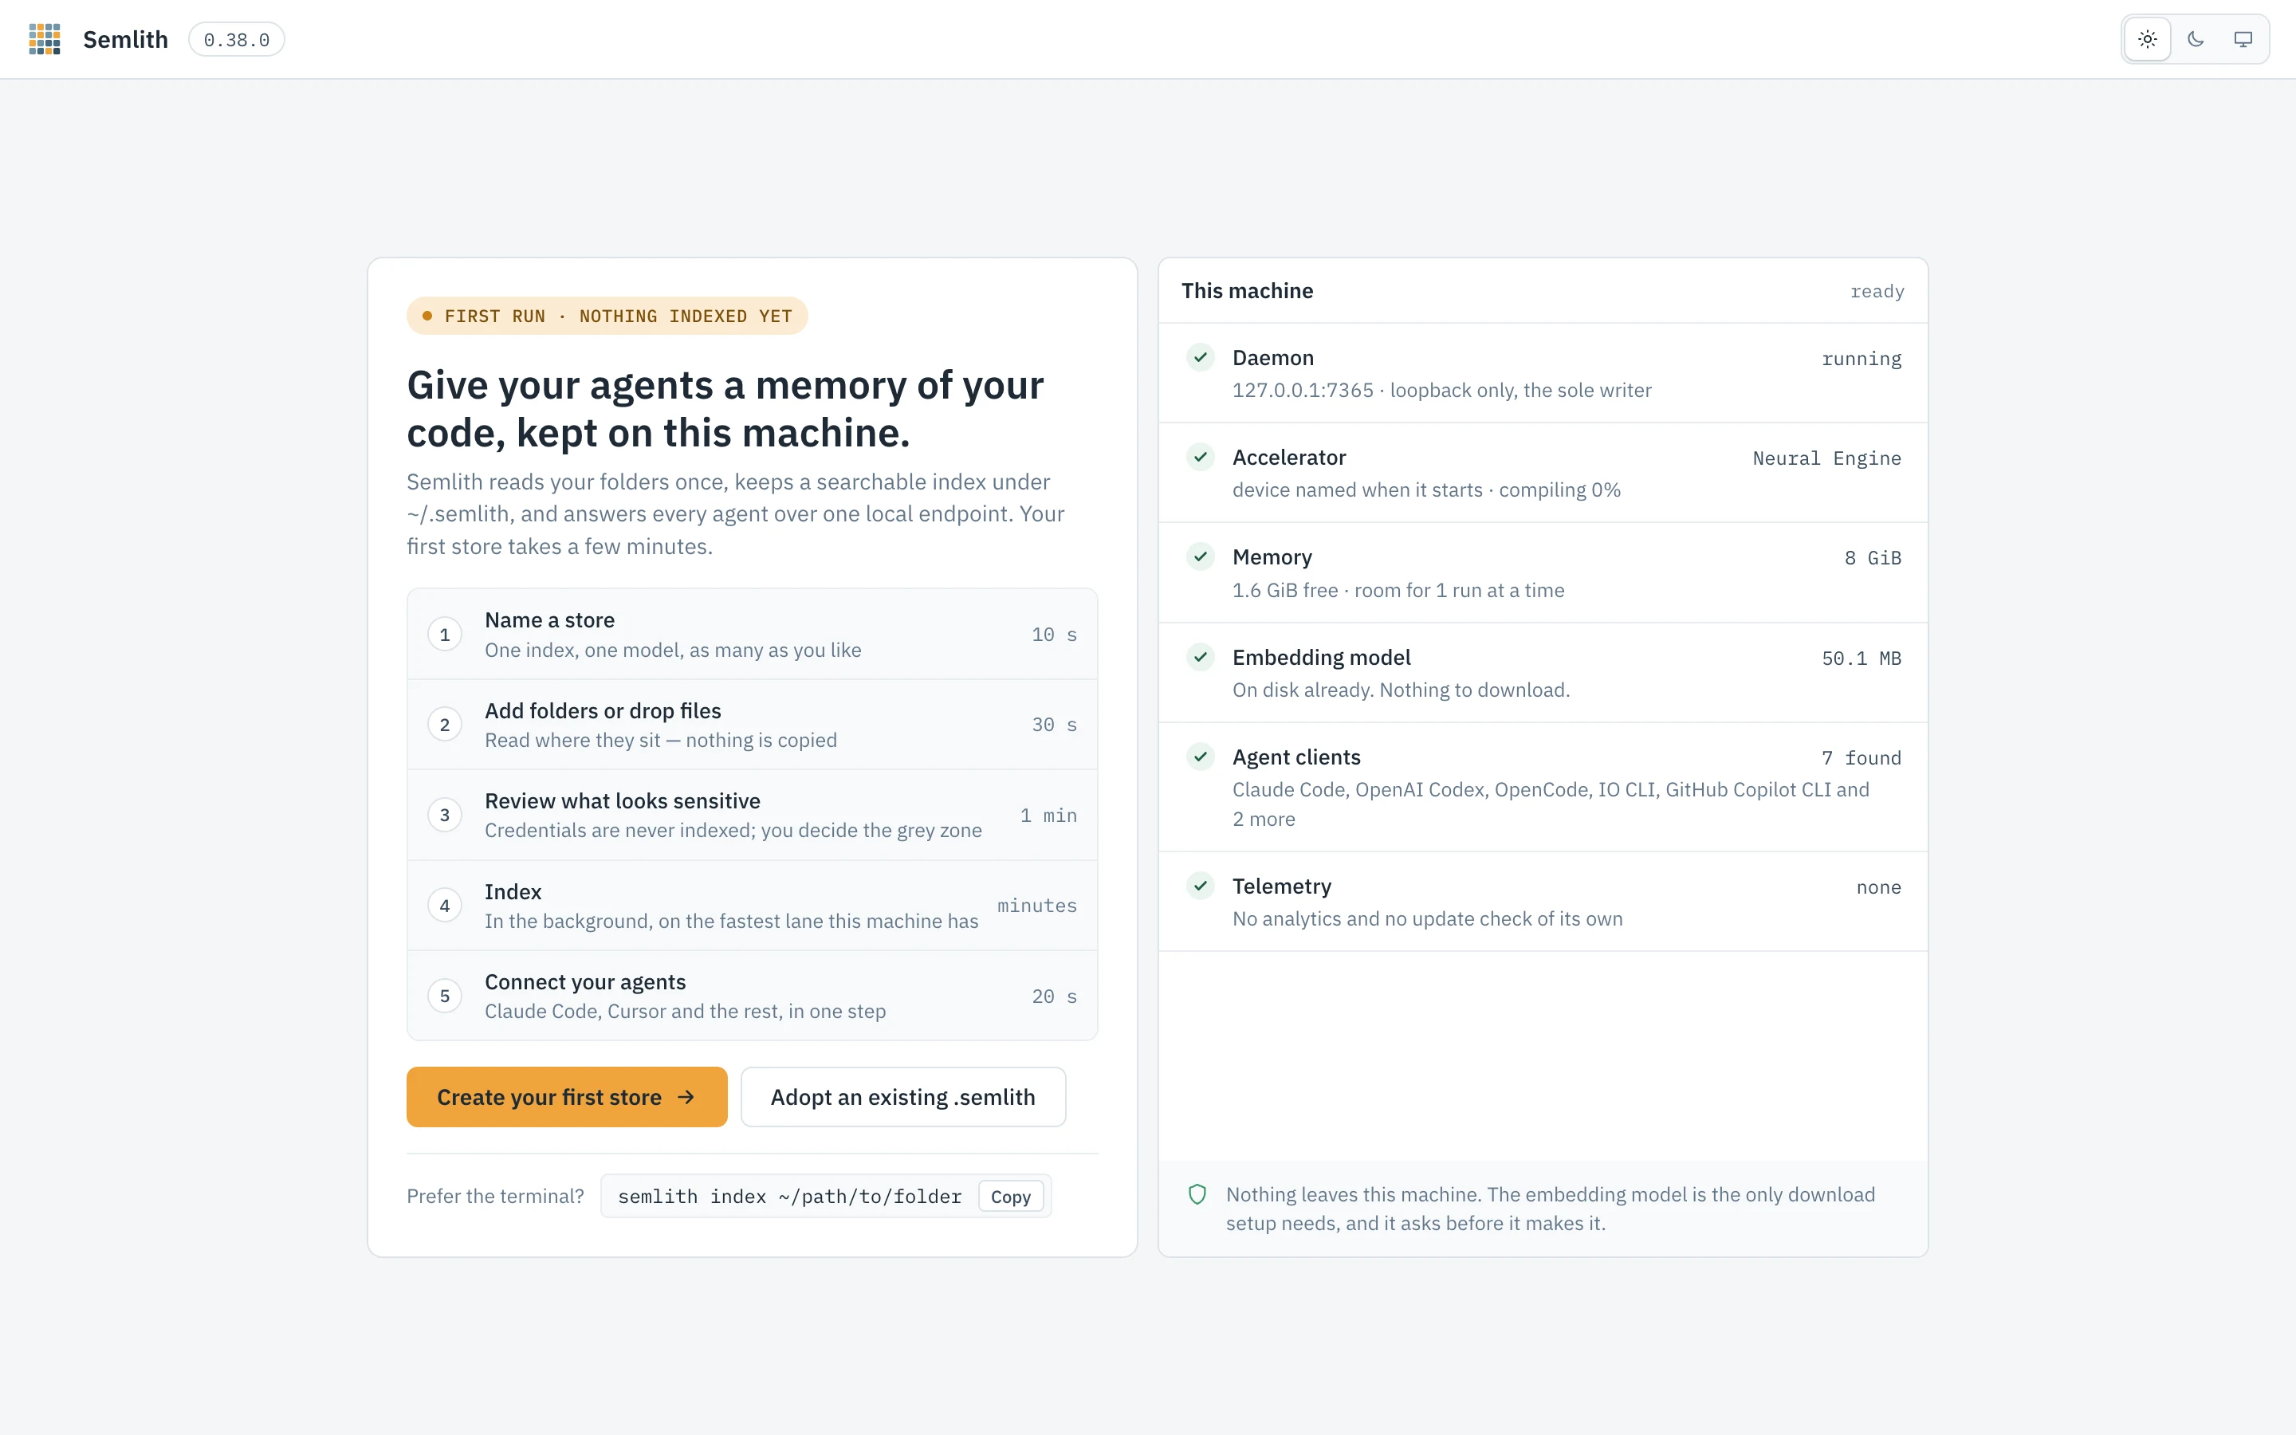Click Create your first store button
This screenshot has height=1435, width=2296.
pyautogui.click(x=566, y=1097)
